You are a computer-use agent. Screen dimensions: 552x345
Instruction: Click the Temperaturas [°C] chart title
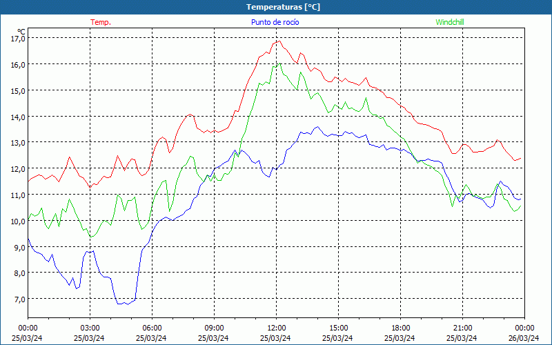(283, 7)
